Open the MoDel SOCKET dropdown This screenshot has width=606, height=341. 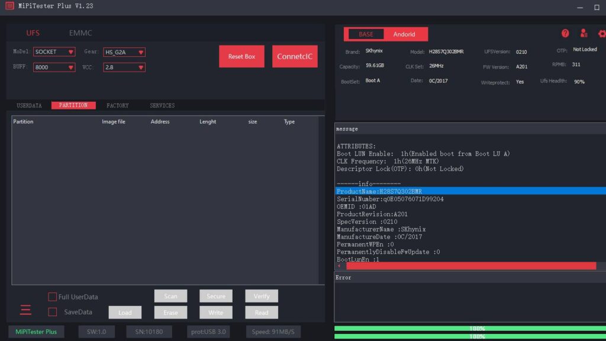click(x=54, y=52)
